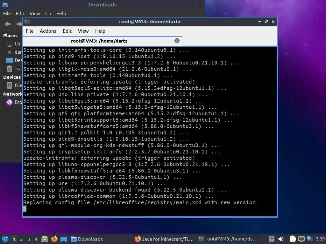This screenshot has width=326, height=244.
Task: Maximize the terminal window
Action: (266, 22)
